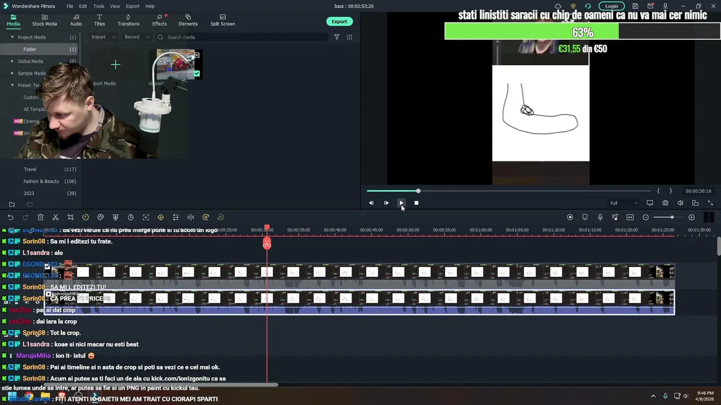Click zoom to fit timeline icon
Image resolution: width=721 pixels, height=405 pixels.
(x=630, y=217)
